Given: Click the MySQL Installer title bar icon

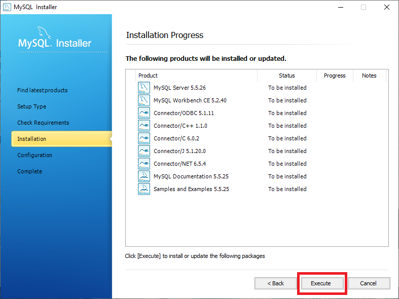Looking at the screenshot, I should [7, 7].
